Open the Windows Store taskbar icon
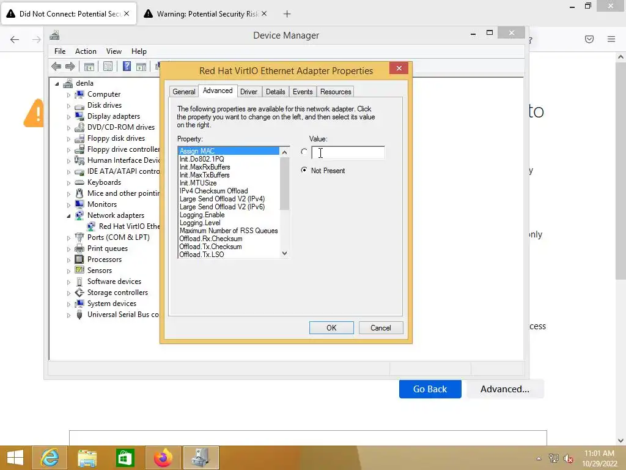The height and width of the screenshot is (470, 626). pyautogui.click(x=125, y=458)
